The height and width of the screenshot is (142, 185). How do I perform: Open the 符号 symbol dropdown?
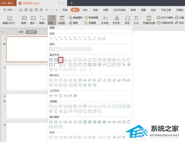[x=128, y=20]
